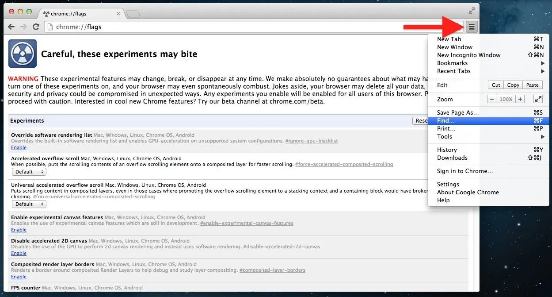
Task: Open Default dropdown for Accelerated overflow scroll
Action: [29, 172]
